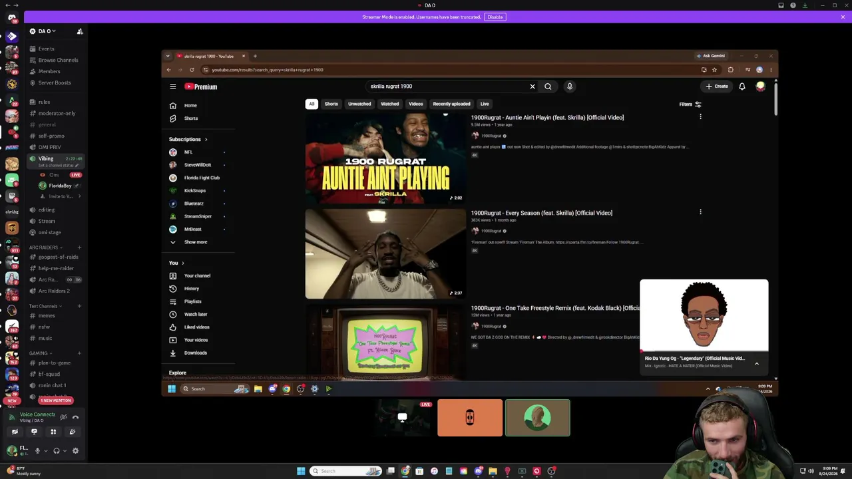Open a new browser tab

255,56
